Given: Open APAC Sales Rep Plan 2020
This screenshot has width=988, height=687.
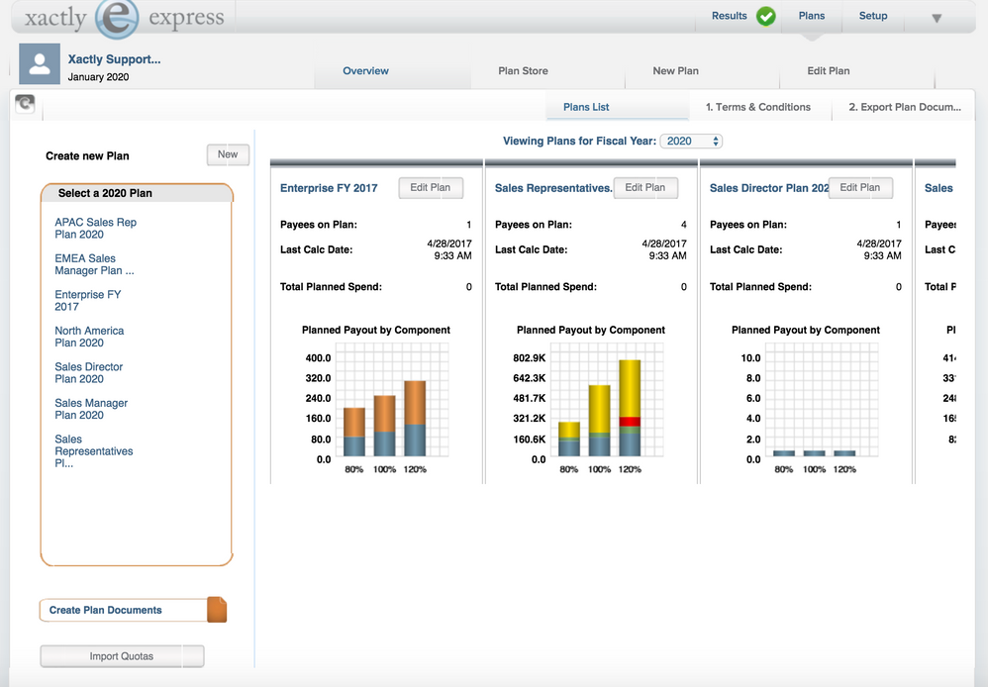Looking at the screenshot, I should 95,228.
